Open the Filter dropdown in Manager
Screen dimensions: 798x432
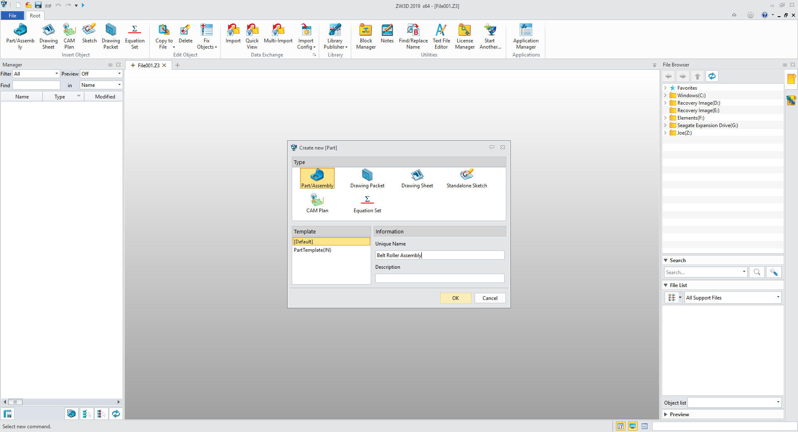pyautogui.click(x=36, y=74)
